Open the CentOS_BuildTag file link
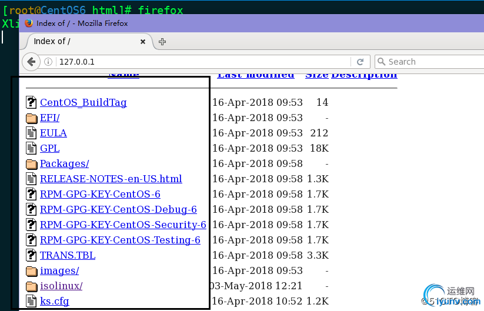 (84, 102)
